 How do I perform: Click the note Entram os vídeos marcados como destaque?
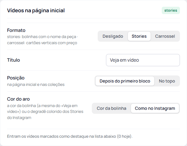click(70, 136)
